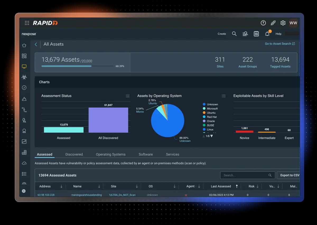Select the home icon in sidebar

click(24, 45)
